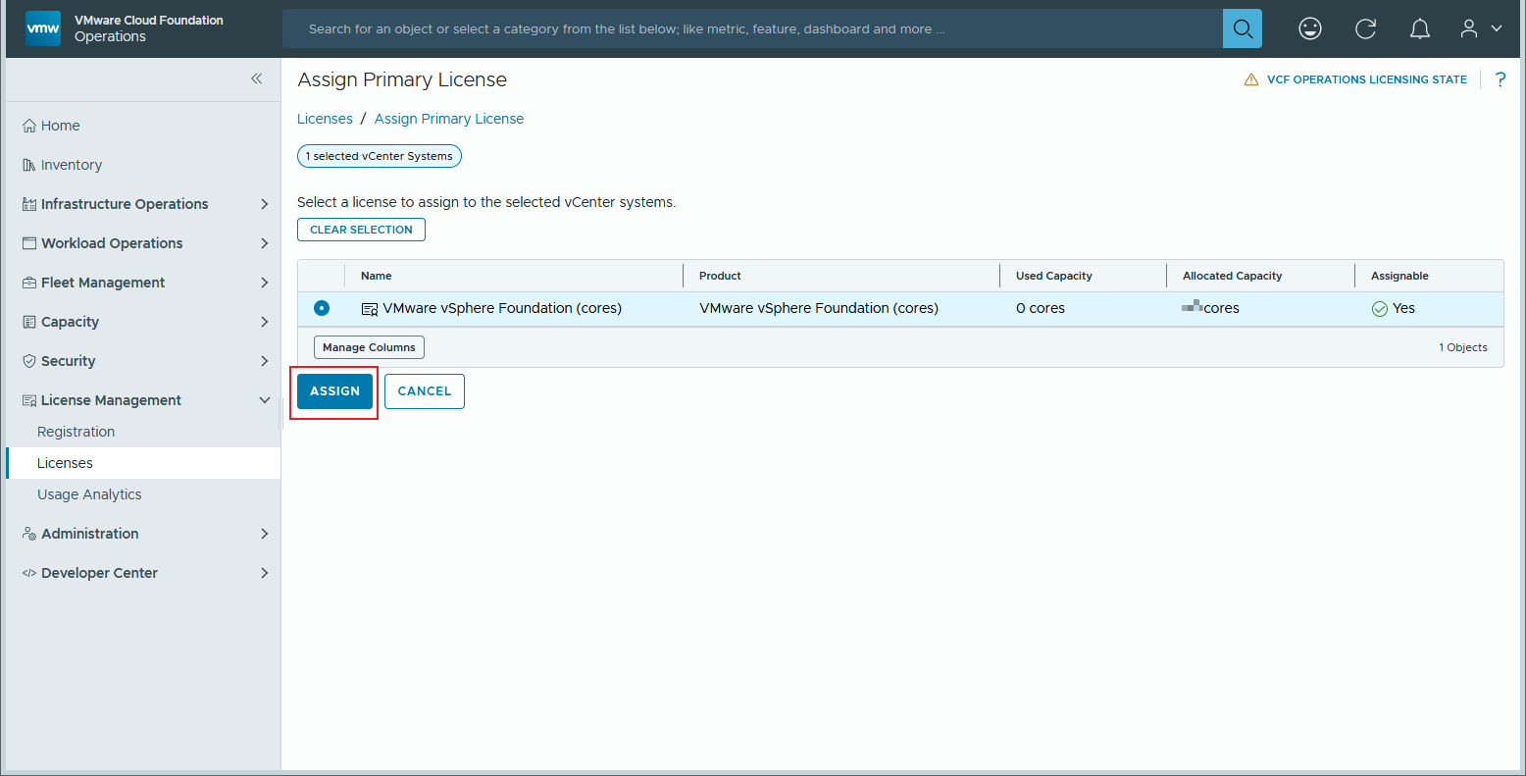1526x776 pixels.
Task: Open Manage Columns options
Action: [369, 347]
